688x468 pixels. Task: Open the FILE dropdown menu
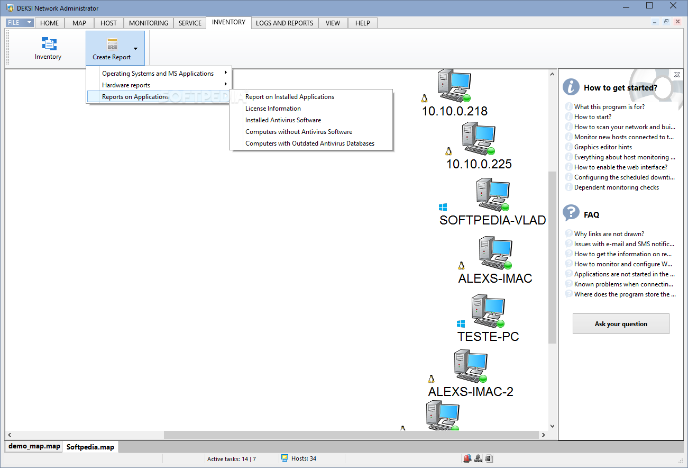click(x=20, y=23)
